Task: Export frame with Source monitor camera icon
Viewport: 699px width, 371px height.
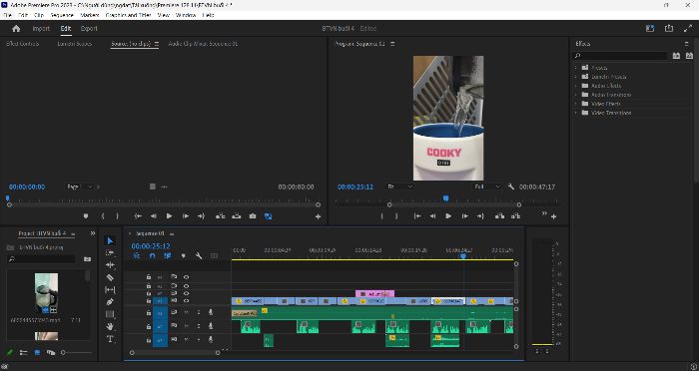Action: click(x=253, y=216)
